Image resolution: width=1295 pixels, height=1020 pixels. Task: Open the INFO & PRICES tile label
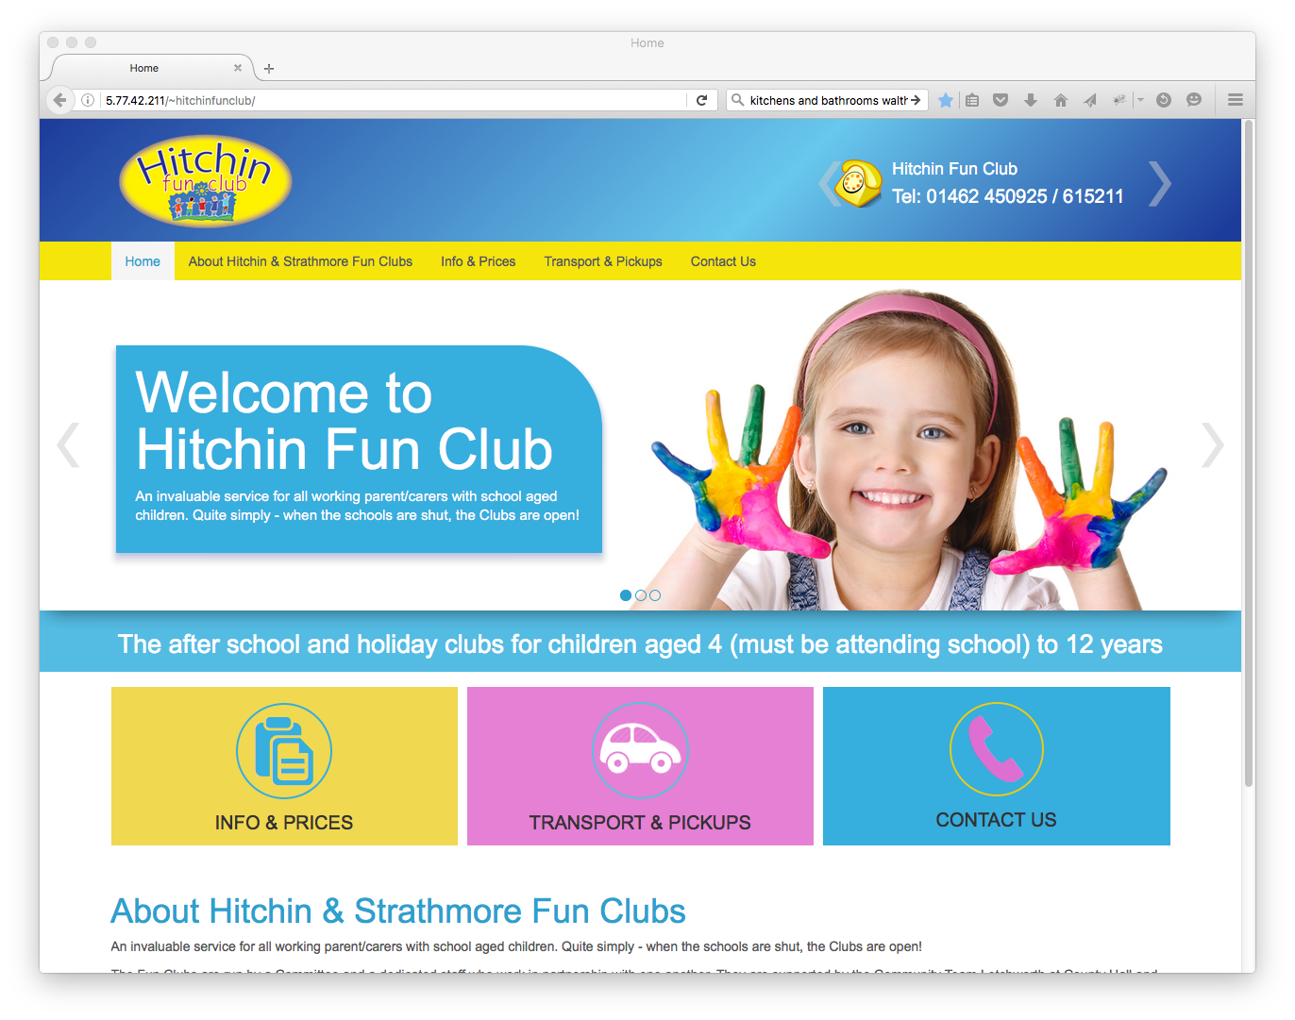point(284,823)
